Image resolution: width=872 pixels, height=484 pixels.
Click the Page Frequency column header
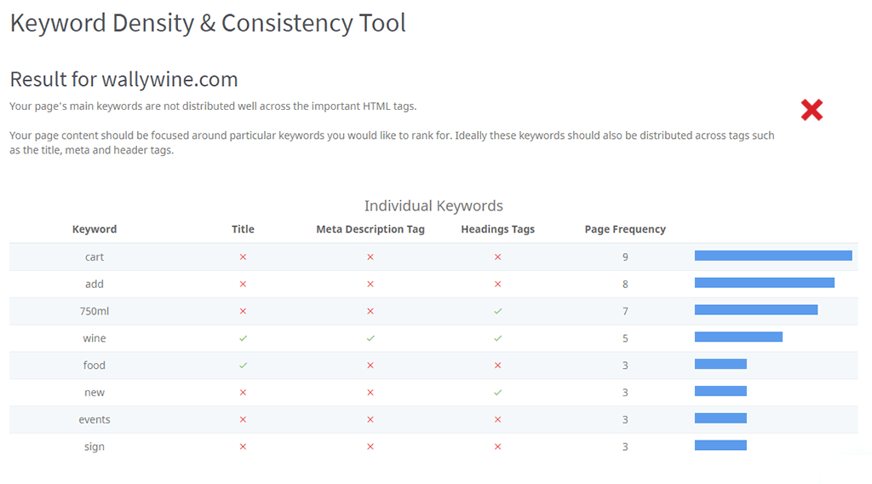625,229
